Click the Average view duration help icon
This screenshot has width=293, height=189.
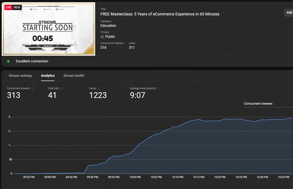point(158,88)
